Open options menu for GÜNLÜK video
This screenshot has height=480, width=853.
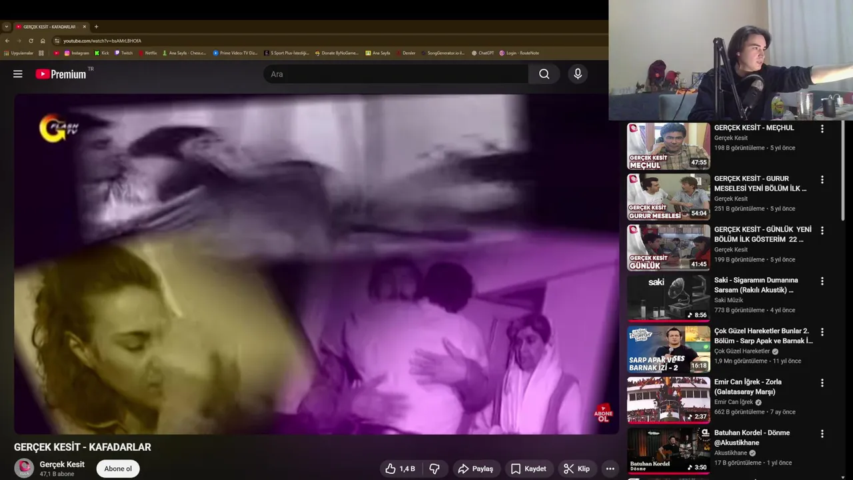[x=822, y=230]
